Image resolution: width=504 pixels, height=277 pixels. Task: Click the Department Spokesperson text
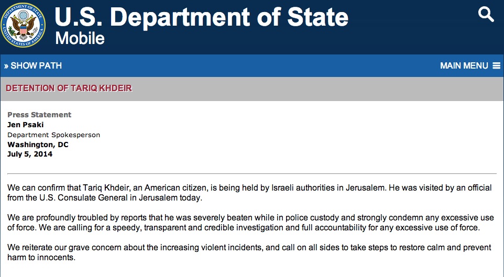point(53,135)
